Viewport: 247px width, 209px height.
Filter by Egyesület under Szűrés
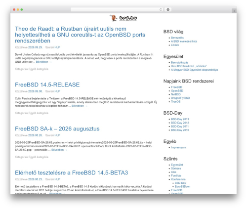click(x=177, y=165)
